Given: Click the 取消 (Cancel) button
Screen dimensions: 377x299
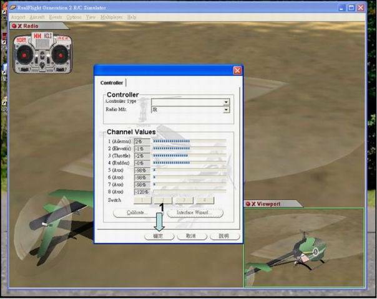Looking at the screenshot, I should (192, 236).
